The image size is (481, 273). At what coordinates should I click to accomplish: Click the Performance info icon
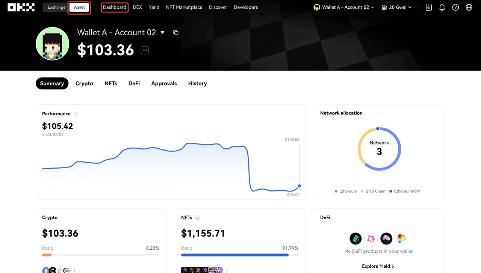[76, 114]
